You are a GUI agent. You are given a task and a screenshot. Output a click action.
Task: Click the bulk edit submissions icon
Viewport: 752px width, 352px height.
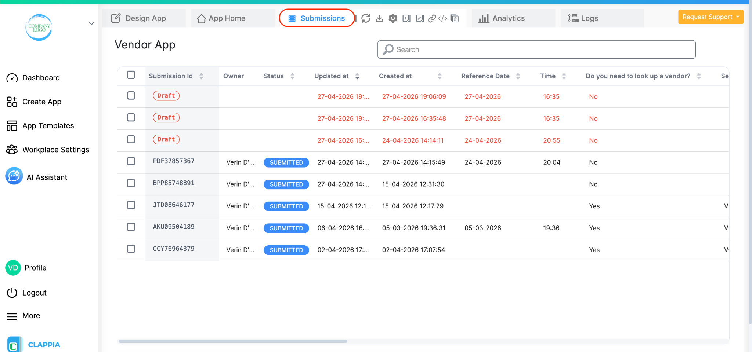[x=420, y=18]
